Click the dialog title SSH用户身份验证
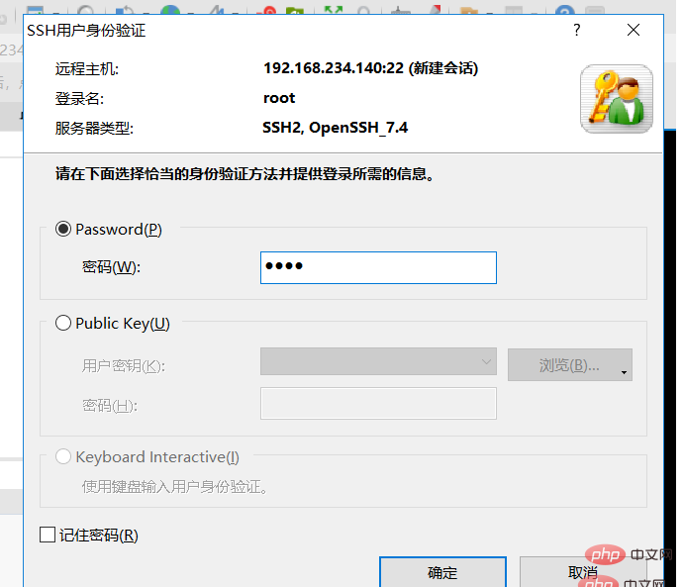The height and width of the screenshot is (587, 683). click(x=86, y=31)
